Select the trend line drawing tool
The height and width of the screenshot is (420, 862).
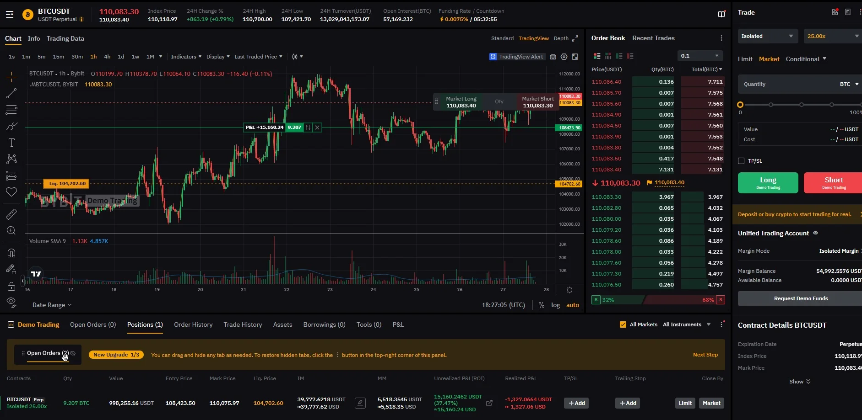(11, 93)
